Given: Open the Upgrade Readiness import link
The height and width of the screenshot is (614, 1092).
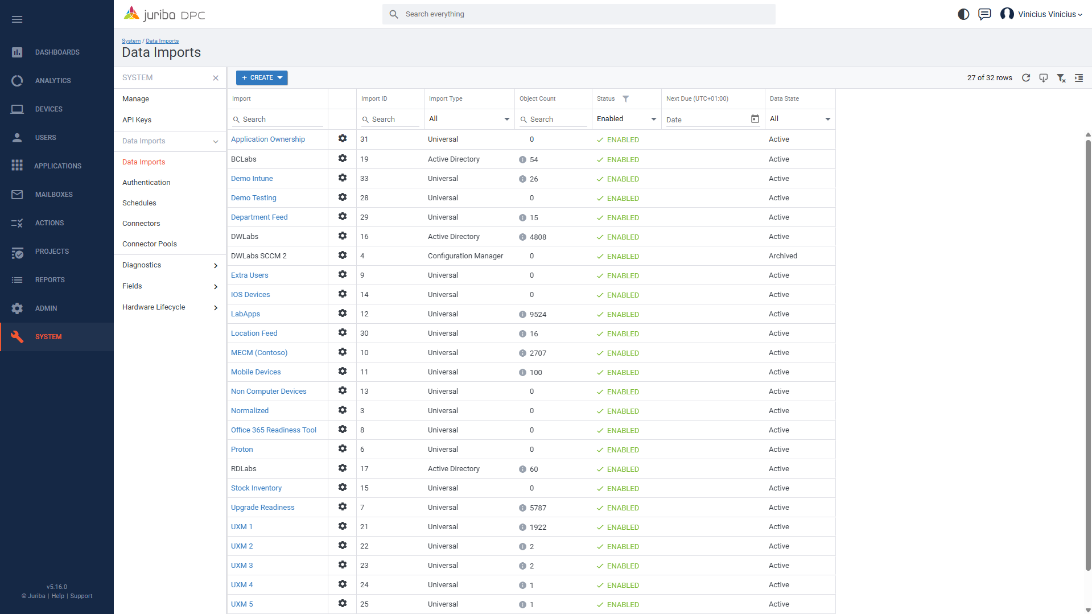Looking at the screenshot, I should tap(262, 508).
